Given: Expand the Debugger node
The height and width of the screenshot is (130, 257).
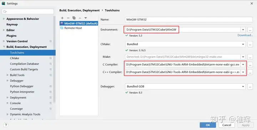Looking at the screenshot, I should 7,80.
